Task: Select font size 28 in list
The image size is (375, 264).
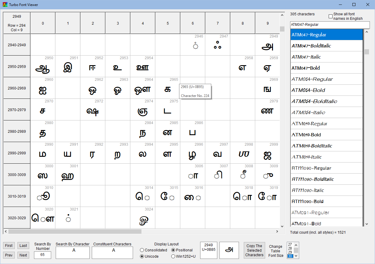Action: pos(290,248)
